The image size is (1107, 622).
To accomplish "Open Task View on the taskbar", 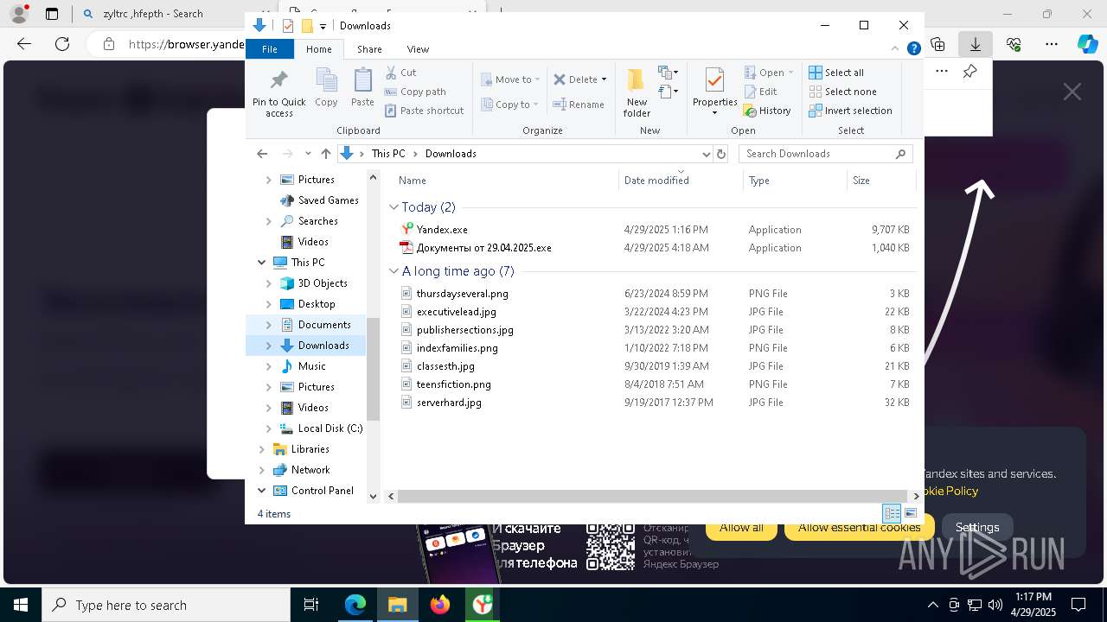I will click(x=311, y=605).
